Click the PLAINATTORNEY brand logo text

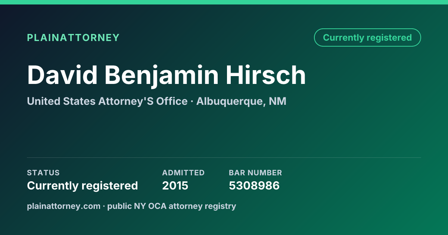(73, 38)
